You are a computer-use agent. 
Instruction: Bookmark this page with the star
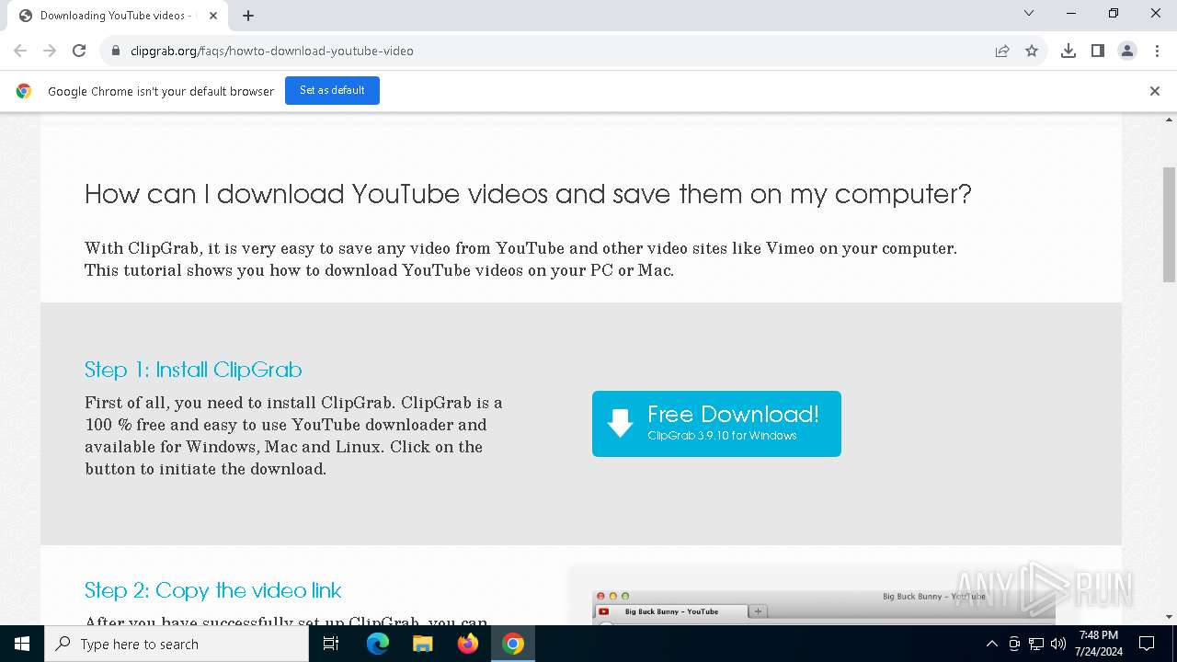[x=1032, y=51]
